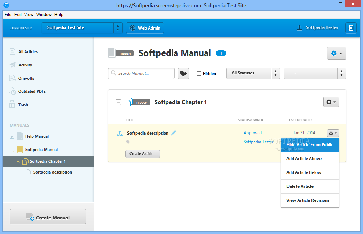The width and height of the screenshot is (363, 234).
Task: Choose Add Article Above
Action: coord(310,159)
